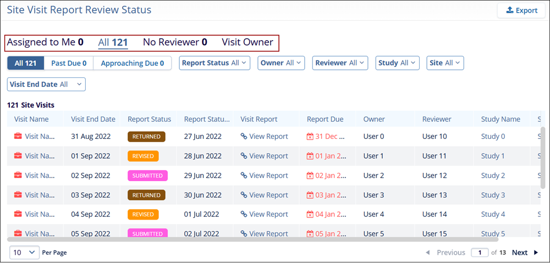Click the overdue calendar icon in the User 2 row

click(310, 176)
